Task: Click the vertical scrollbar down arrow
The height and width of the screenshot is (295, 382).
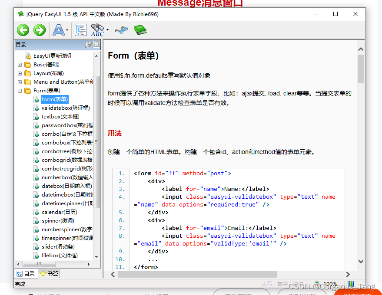Action: [x=361, y=262]
